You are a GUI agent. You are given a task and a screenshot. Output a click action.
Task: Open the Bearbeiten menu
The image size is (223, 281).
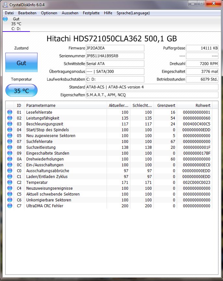coord(27,13)
